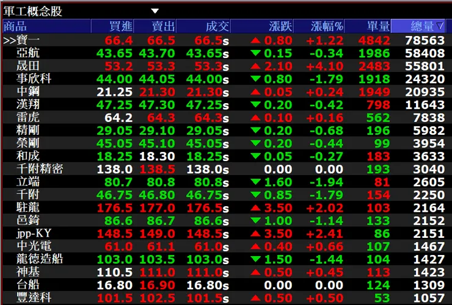The image size is (452, 305).
Task: Click 事欣科 total volume 24320
Action: coord(425,79)
